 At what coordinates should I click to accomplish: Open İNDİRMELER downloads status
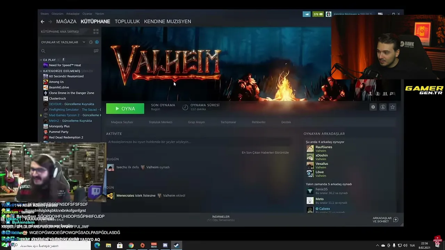pyautogui.click(x=221, y=218)
